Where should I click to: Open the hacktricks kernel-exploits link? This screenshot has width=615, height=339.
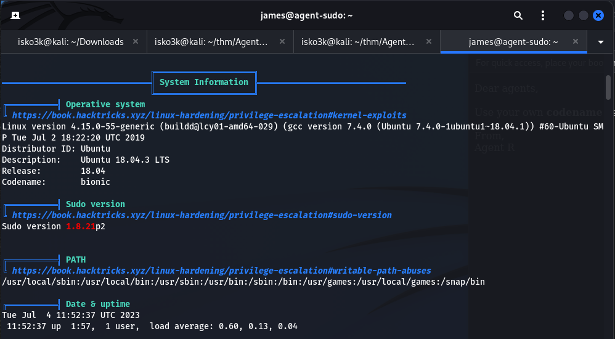[209, 115]
